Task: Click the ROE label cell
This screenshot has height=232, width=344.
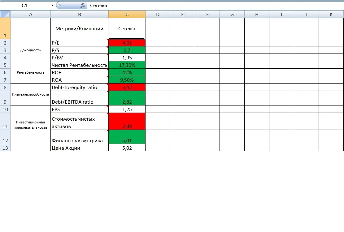Action: point(79,72)
